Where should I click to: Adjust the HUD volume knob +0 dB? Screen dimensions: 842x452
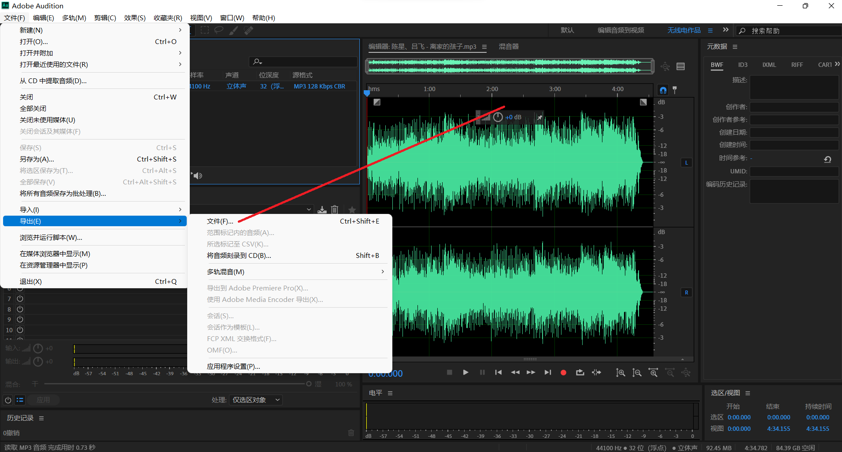[x=498, y=117]
